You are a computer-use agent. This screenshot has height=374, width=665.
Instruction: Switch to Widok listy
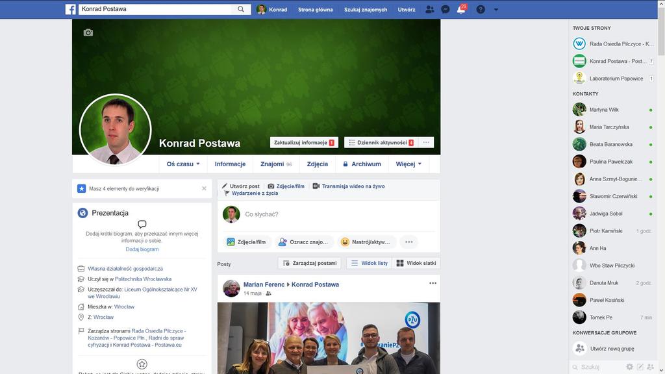pos(370,263)
